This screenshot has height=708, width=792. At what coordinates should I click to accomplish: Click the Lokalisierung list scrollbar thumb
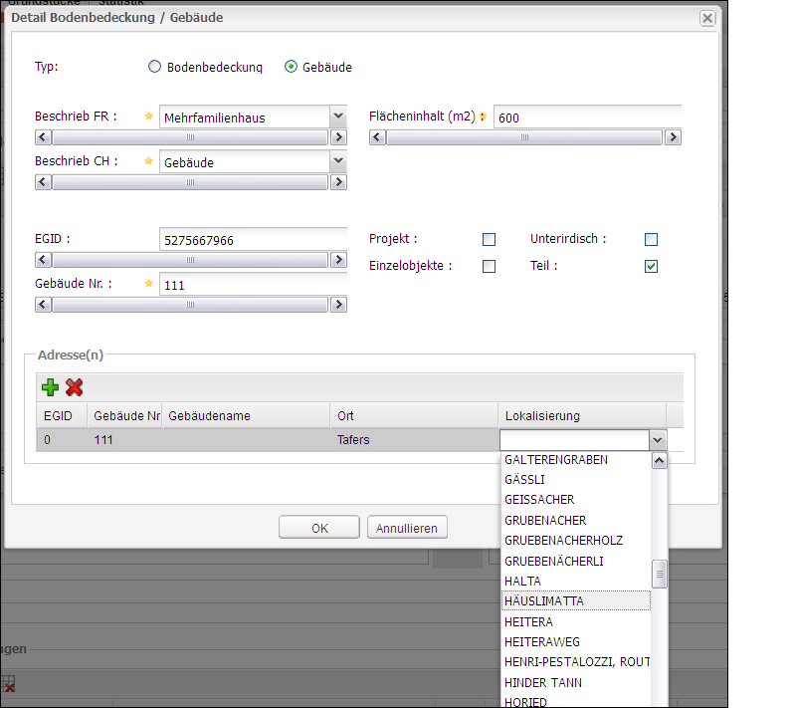(x=659, y=575)
